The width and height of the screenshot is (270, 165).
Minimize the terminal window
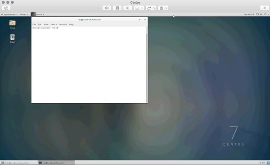point(134,20)
